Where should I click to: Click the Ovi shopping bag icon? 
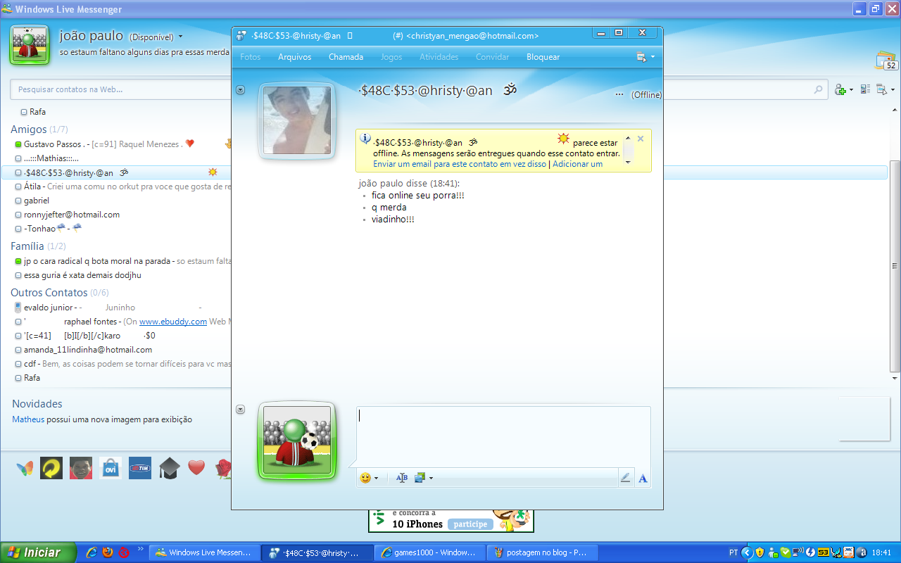click(x=111, y=469)
